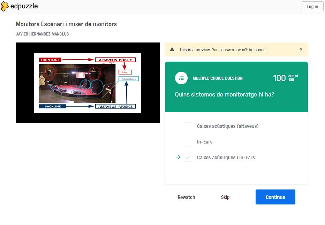
Task: Click the multiple choice question list icon
Action: (x=181, y=78)
